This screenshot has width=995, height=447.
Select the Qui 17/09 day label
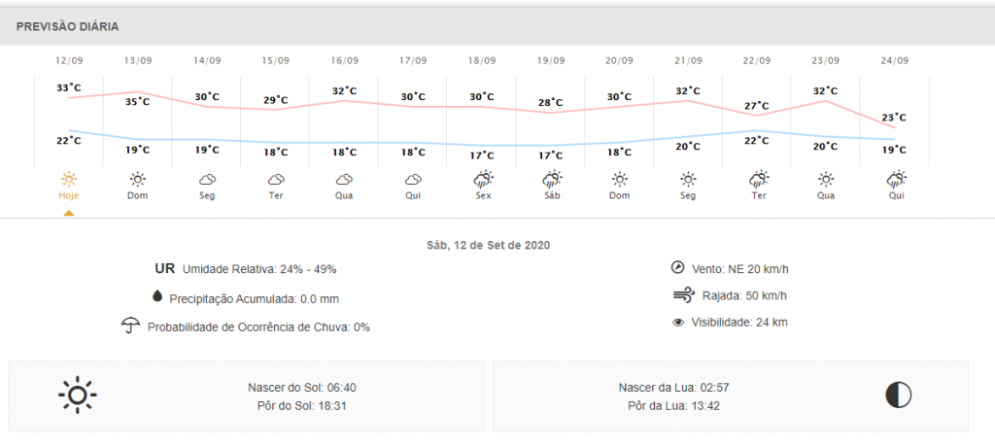tap(413, 195)
